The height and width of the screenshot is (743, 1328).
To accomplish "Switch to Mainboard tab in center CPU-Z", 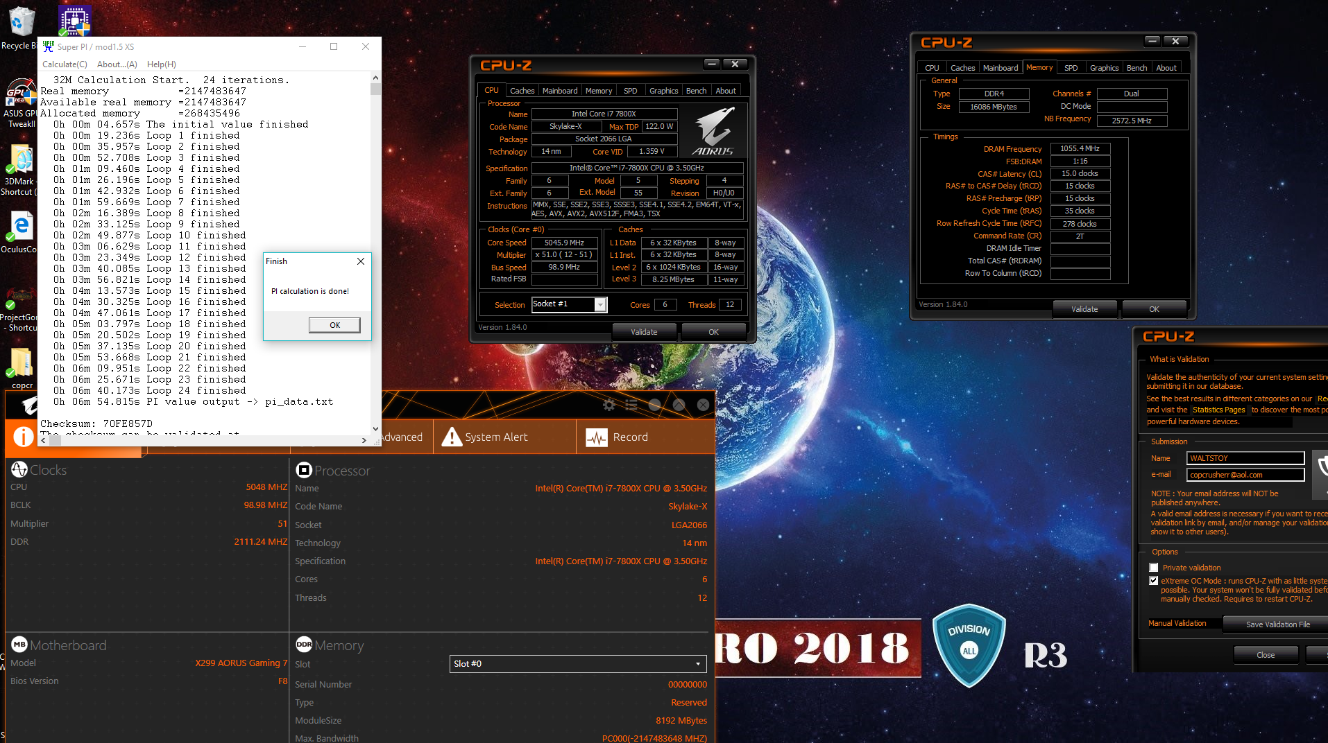I will [560, 91].
